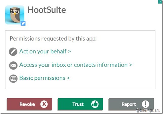The image size is (163, 114).
Task: Click the Twitter bird badge icon
Action: pyautogui.click(x=23, y=23)
